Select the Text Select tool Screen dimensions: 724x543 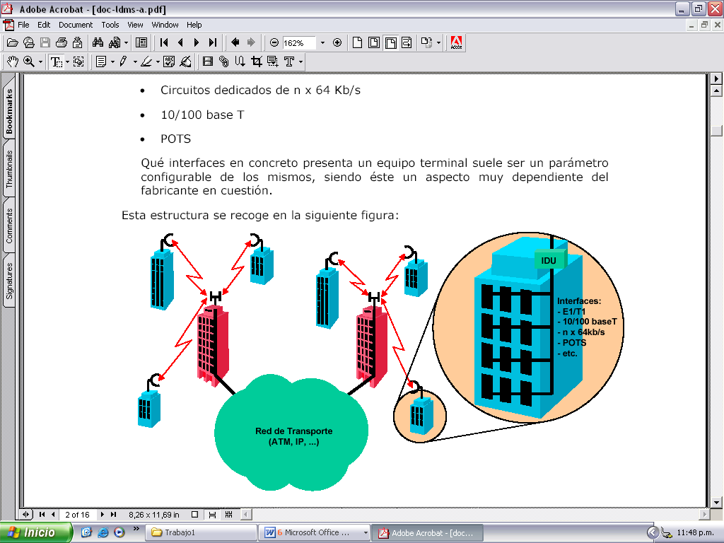coord(56,62)
